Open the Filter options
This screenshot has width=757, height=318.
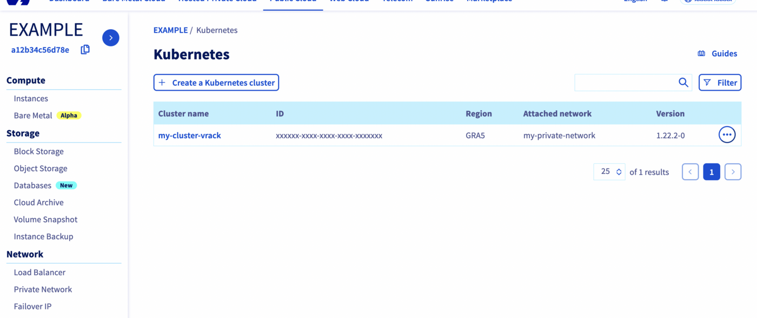[x=720, y=82]
